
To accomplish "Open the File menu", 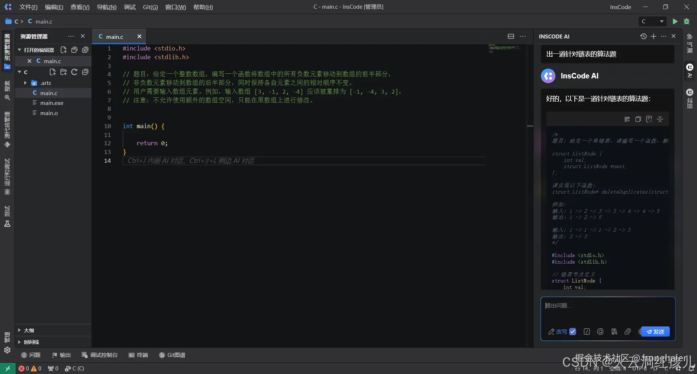I will coord(28,7).
